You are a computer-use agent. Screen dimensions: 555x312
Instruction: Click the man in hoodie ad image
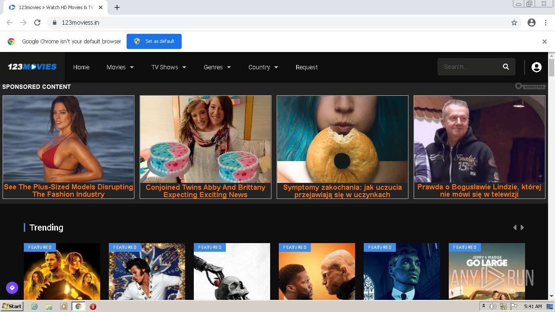click(x=480, y=139)
